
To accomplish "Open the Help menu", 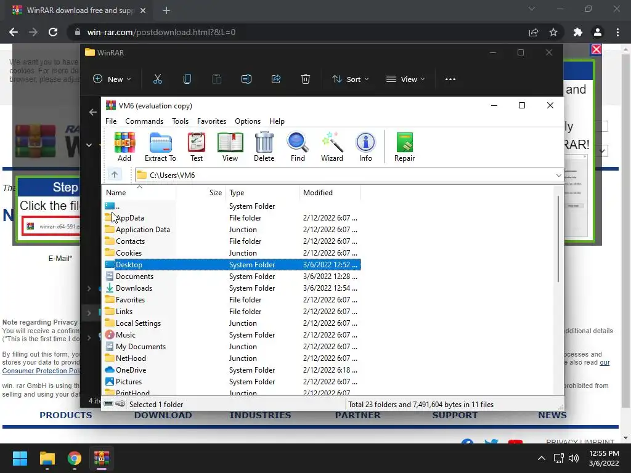I will (277, 121).
